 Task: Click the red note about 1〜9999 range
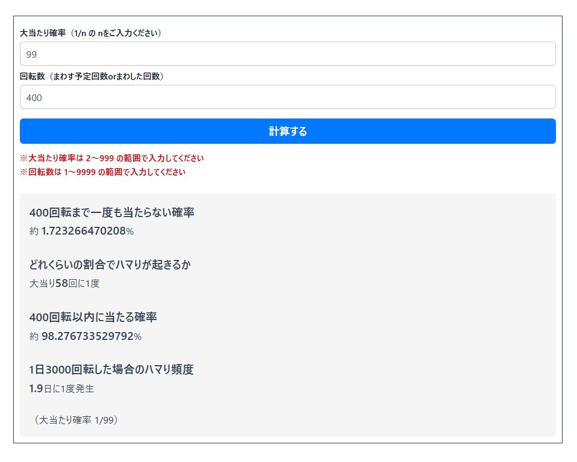102,172
